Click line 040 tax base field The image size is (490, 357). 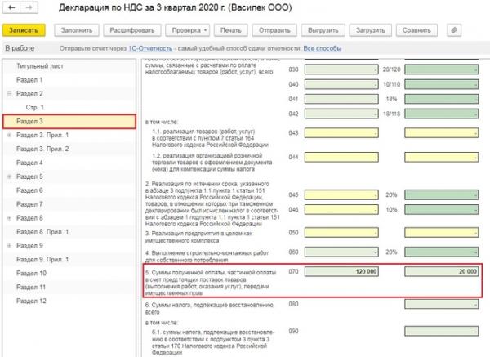[x=341, y=84]
